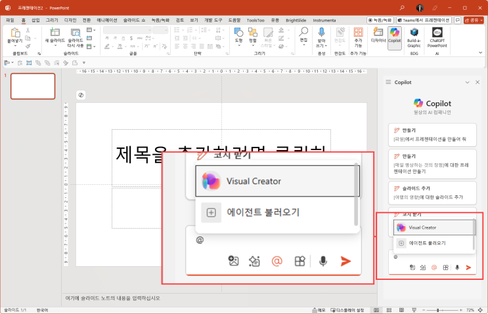Open the font name combo box
The height and width of the screenshot is (314, 488).
click(127, 29)
